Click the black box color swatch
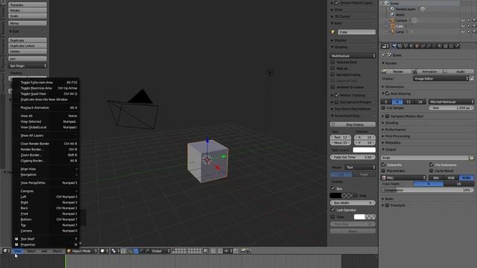477x268 pixels. (x=335, y=195)
